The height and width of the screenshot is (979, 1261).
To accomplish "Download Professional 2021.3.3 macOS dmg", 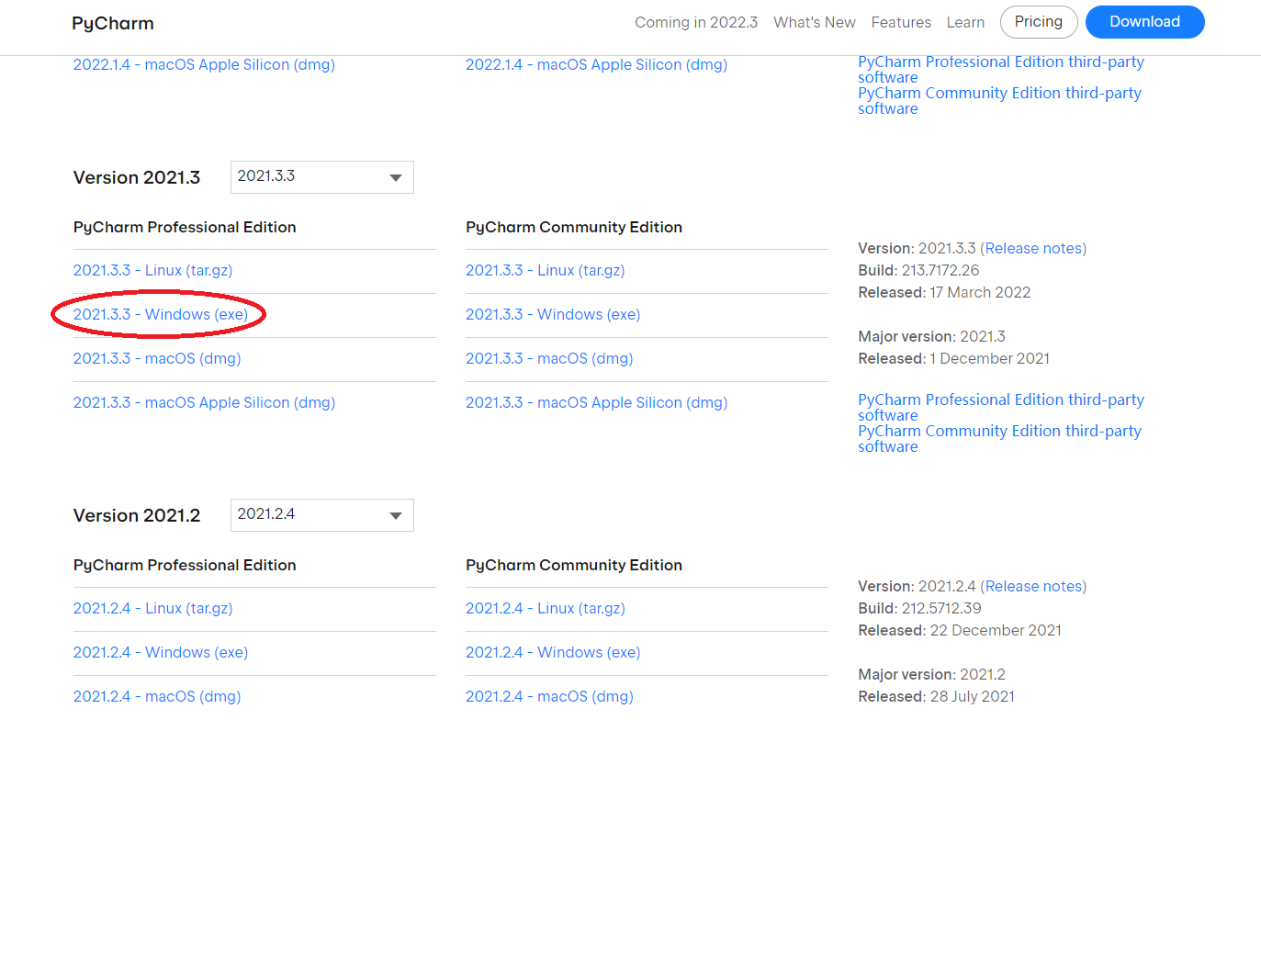I will pyautogui.click(x=157, y=358).
